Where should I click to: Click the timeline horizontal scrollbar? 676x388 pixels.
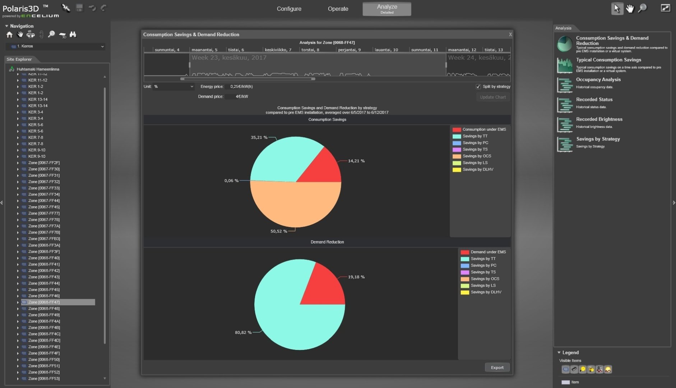click(x=248, y=79)
